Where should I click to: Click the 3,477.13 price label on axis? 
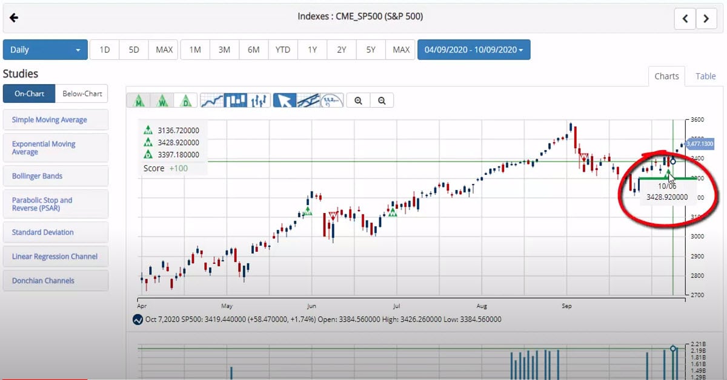click(x=699, y=144)
